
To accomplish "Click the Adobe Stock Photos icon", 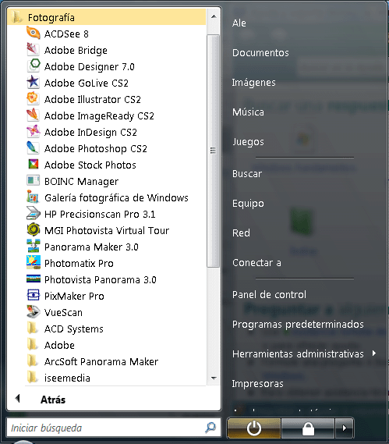I will [33, 165].
